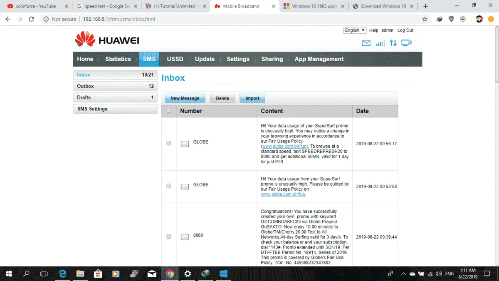This screenshot has height=281, width=499.
Task: Click the Huawei logo
Action: click(x=107, y=40)
